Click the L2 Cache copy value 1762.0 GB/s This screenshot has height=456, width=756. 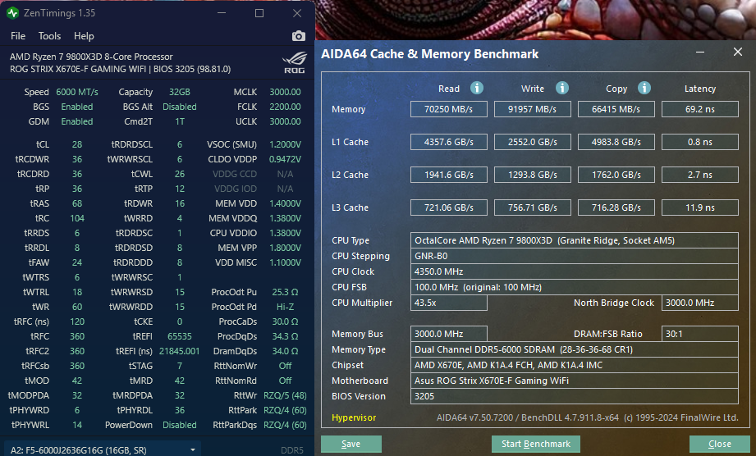[616, 175]
